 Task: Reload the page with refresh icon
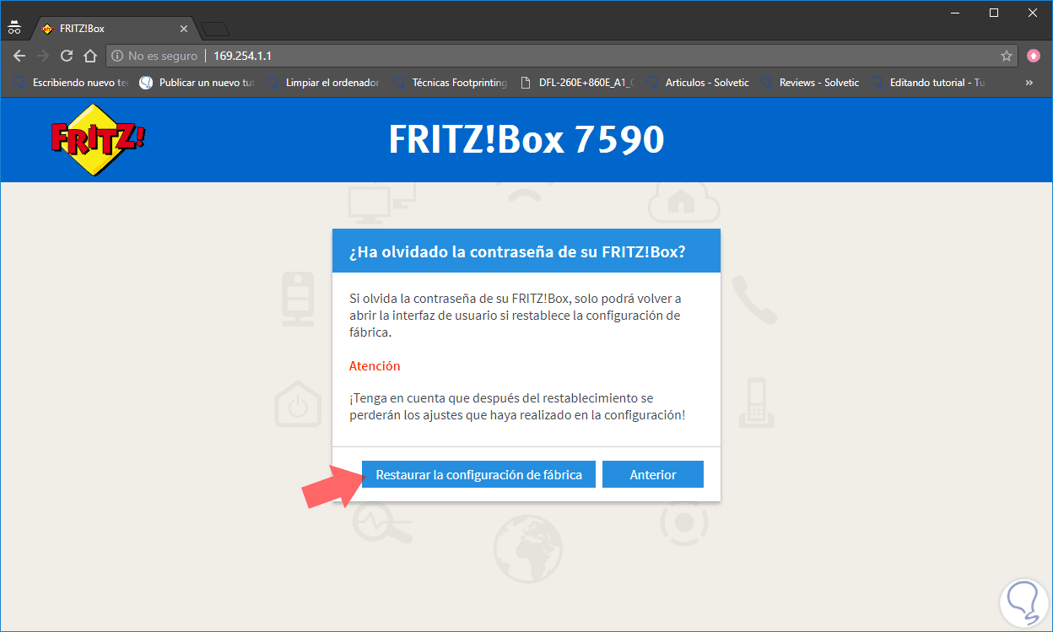pos(67,56)
